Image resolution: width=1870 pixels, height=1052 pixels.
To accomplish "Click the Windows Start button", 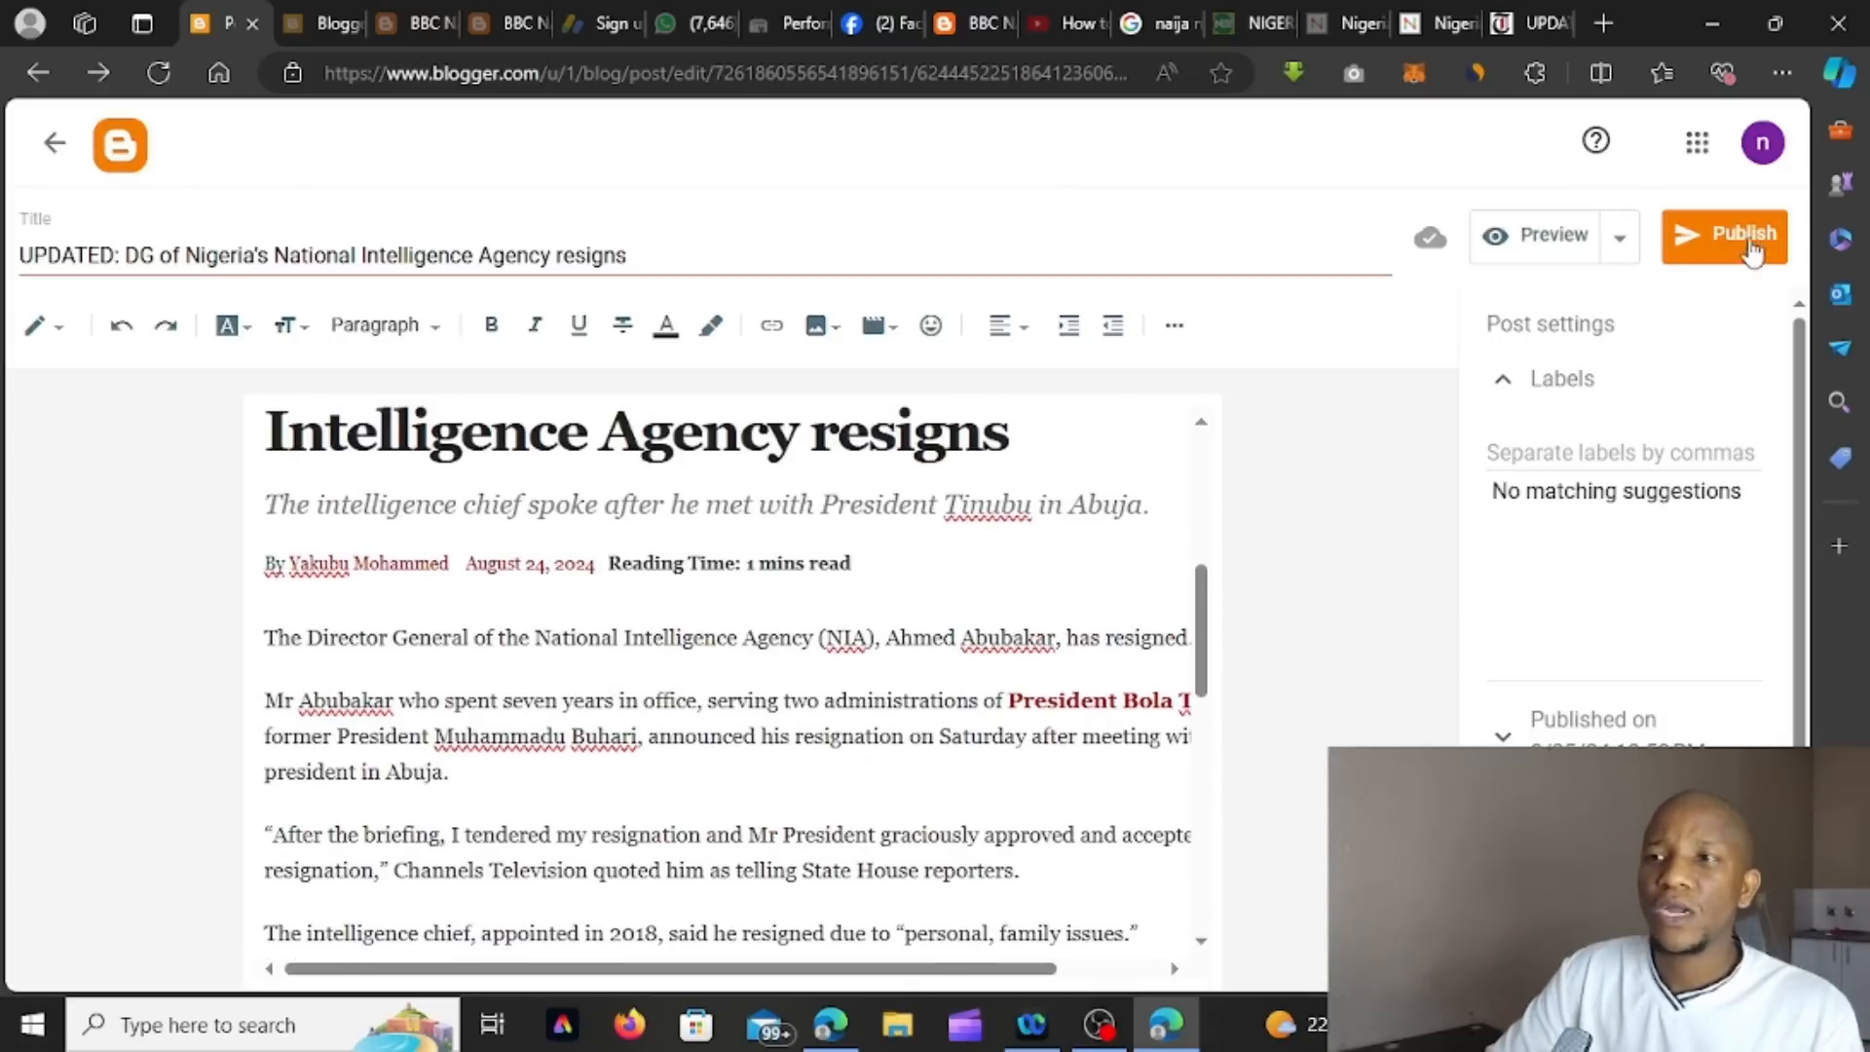I will pos(32,1025).
